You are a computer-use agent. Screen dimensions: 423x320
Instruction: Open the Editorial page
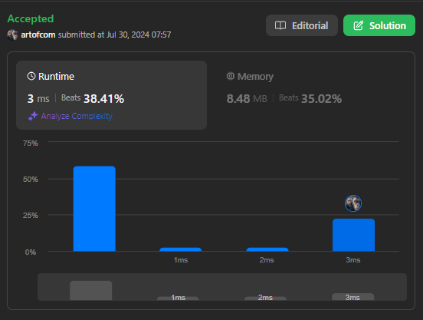click(302, 25)
